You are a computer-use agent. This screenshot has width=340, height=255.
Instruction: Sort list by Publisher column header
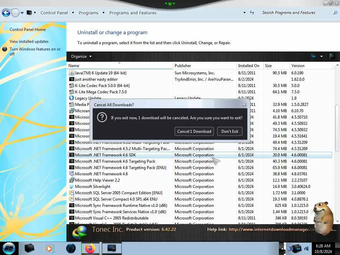click(x=205, y=66)
